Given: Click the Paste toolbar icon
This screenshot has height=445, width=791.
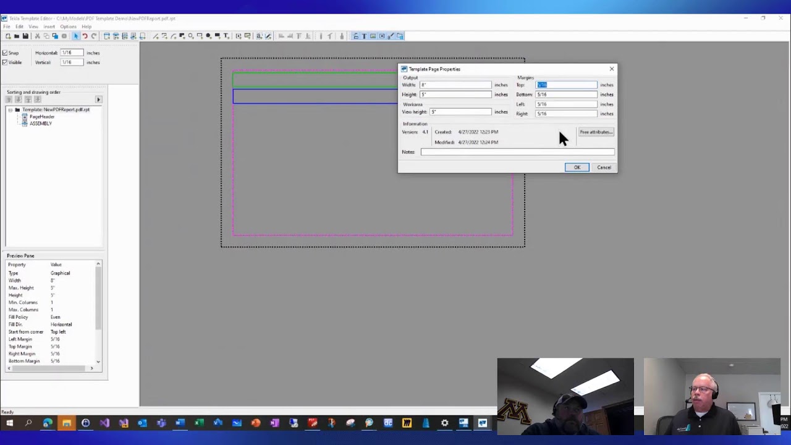Looking at the screenshot, I should coord(55,36).
